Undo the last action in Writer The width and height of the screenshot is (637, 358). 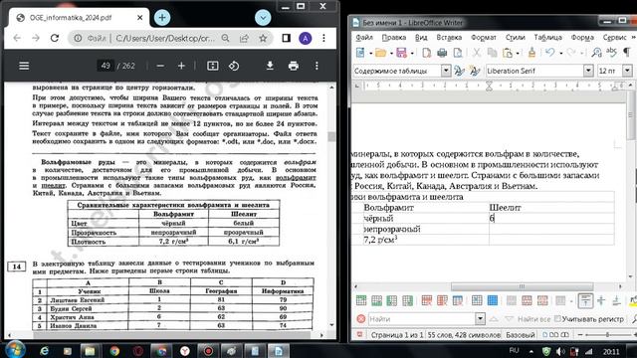tap(550, 53)
